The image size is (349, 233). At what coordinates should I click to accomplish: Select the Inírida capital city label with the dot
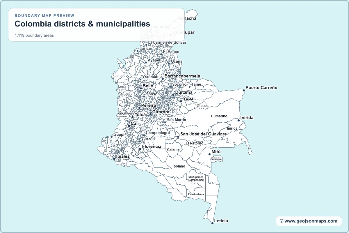pyautogui.click(x=247, y=118)
